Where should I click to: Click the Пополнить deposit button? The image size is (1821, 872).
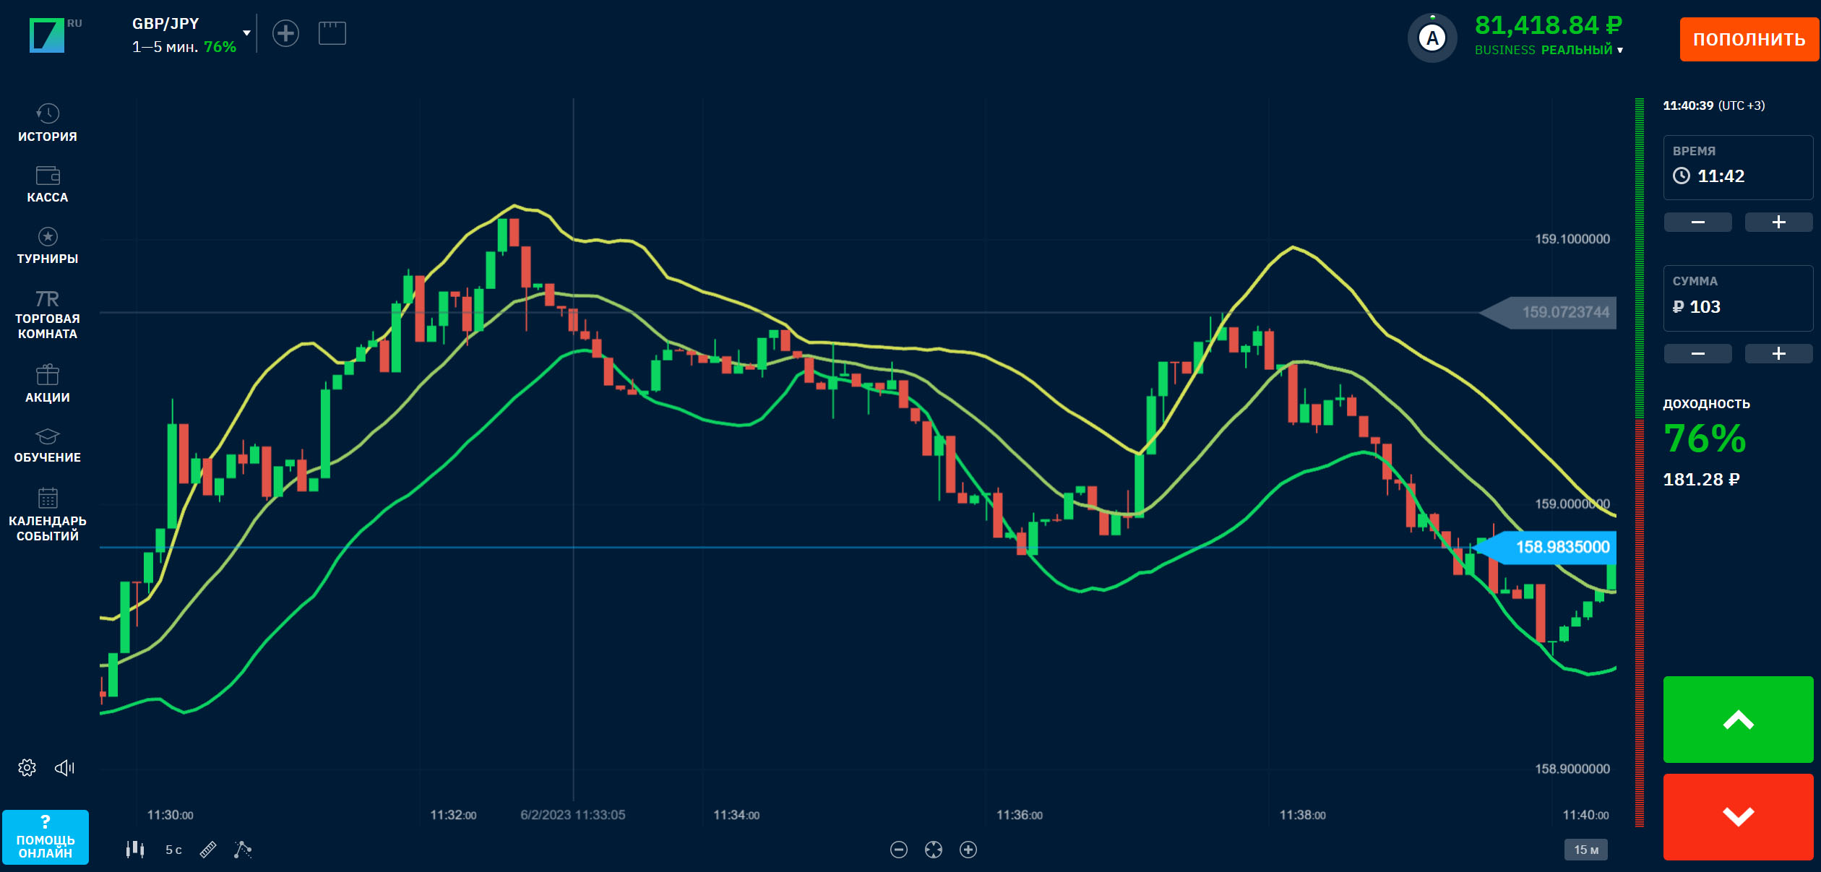coord(1749,39)
